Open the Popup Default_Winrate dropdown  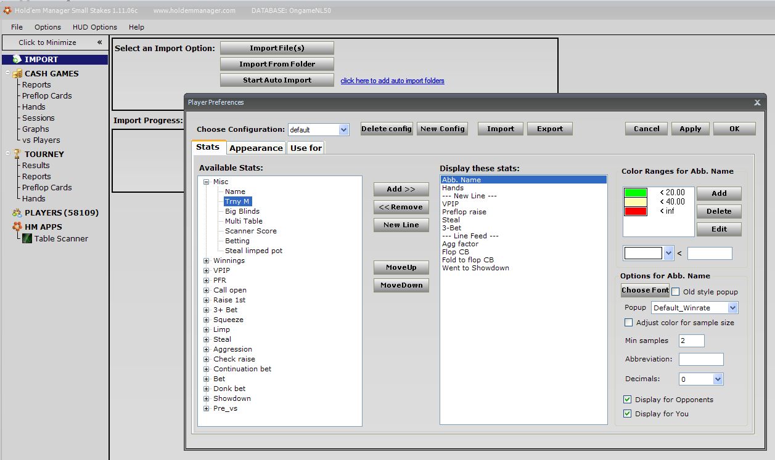pos(732,308)
